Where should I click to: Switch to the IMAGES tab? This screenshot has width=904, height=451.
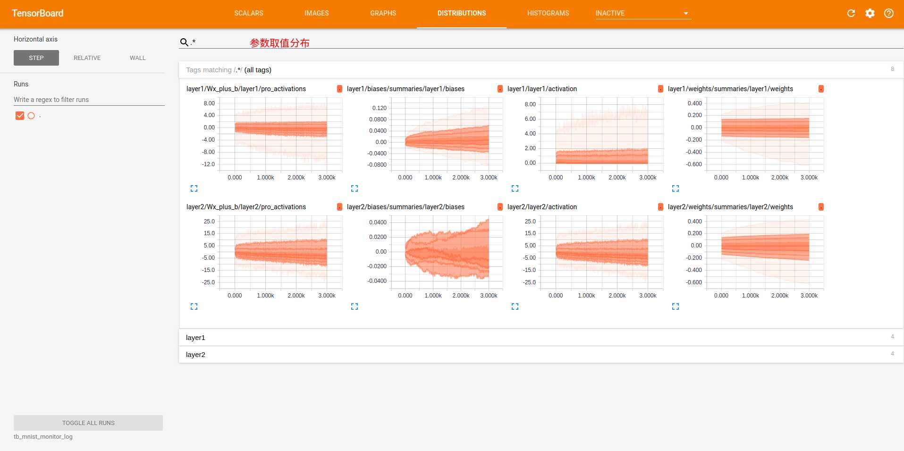[316, 13]
